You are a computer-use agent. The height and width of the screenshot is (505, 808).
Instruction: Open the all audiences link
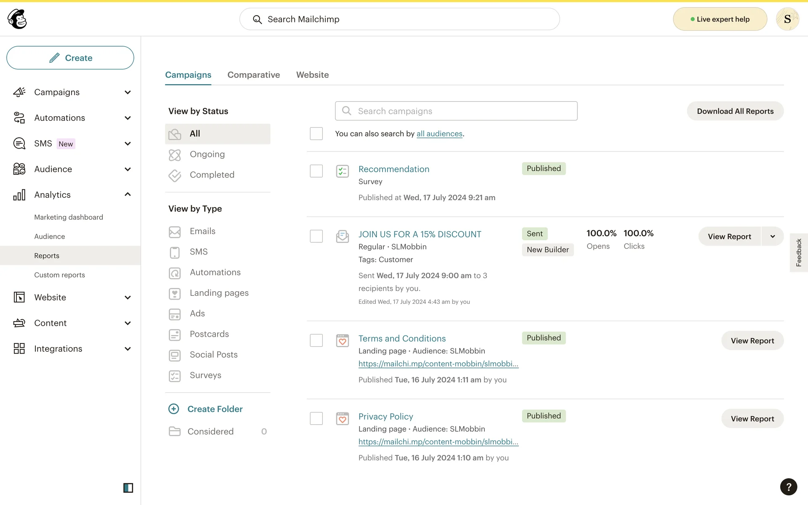[x=439, y=134]
